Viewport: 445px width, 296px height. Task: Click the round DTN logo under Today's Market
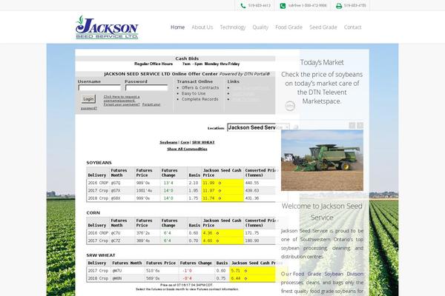coord(290,106)
